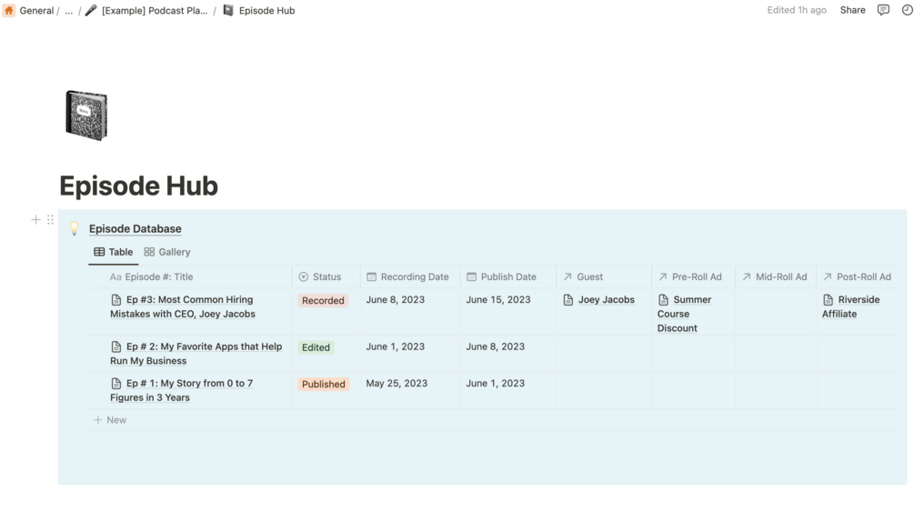914x512 pixels.
Task: Open the Publish Date column header menu
Action: [x=507, y=276]
